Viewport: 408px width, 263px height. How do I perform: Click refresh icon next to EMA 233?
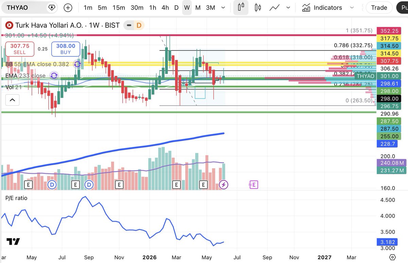pos(54,76)
